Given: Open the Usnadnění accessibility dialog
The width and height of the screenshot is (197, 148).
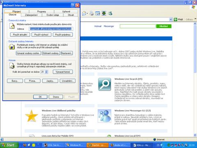Looking at the screenshot, I should tap(68, 81).
